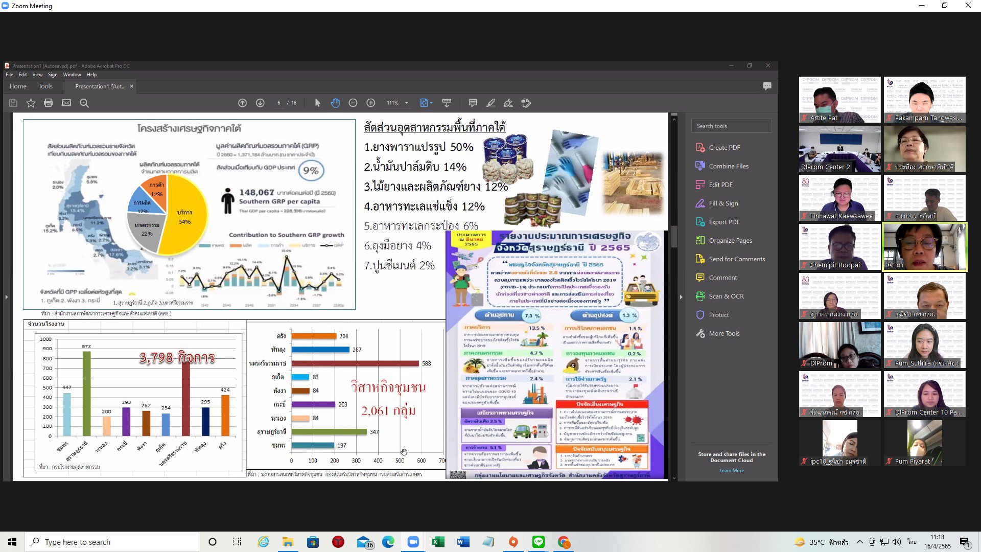981x552 pixels.
Task: Click the Highlight text pen icon
Action: coord(491,103)
